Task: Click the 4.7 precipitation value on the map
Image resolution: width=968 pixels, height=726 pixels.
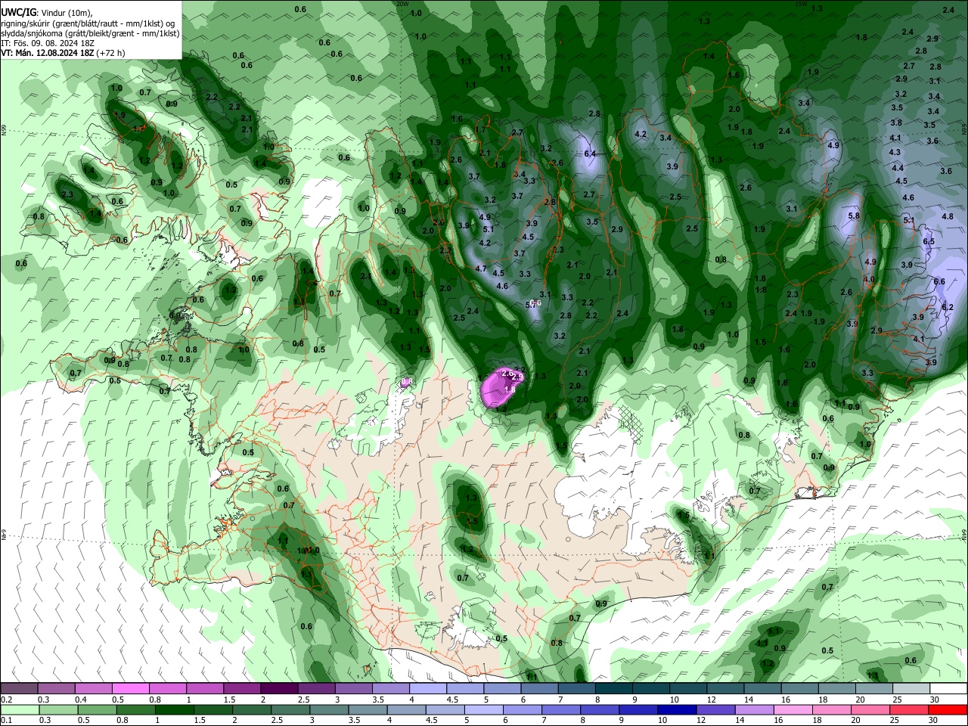Action: click(x=480, y=268)
